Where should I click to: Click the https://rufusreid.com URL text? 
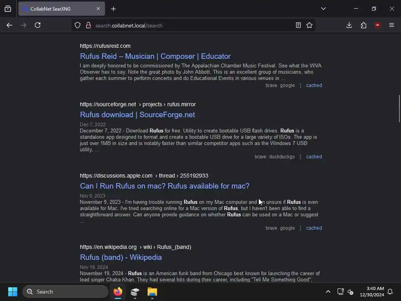point(105,46)
